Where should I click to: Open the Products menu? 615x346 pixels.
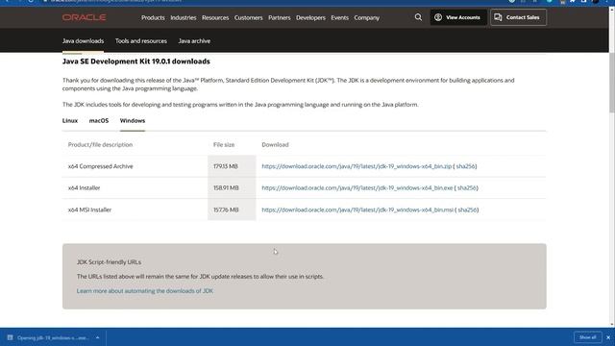point(153,17)
